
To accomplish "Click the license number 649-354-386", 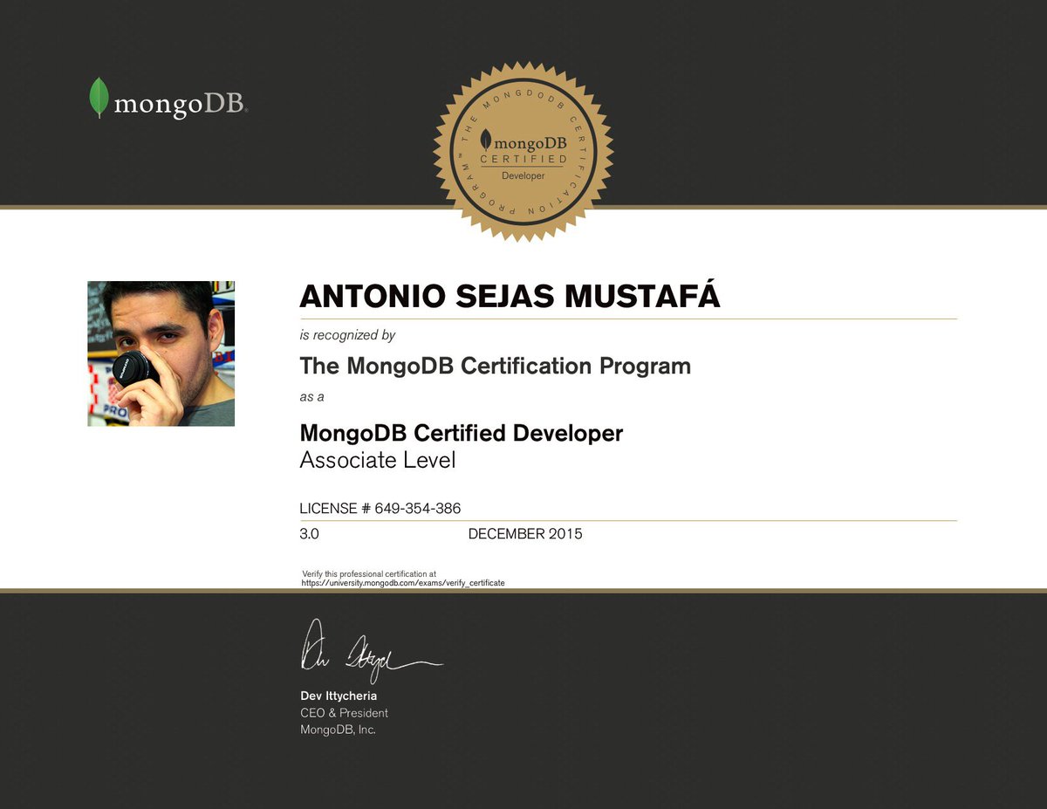I will click(418, 508).
